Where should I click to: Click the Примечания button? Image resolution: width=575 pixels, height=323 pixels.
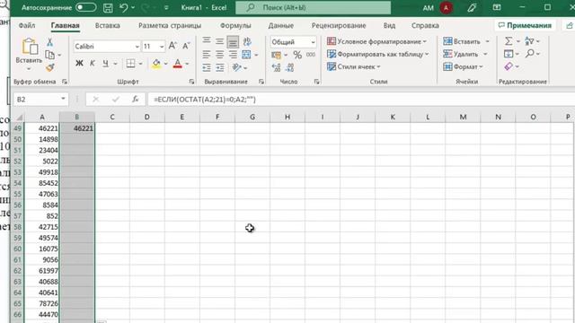tap(525, 25)
